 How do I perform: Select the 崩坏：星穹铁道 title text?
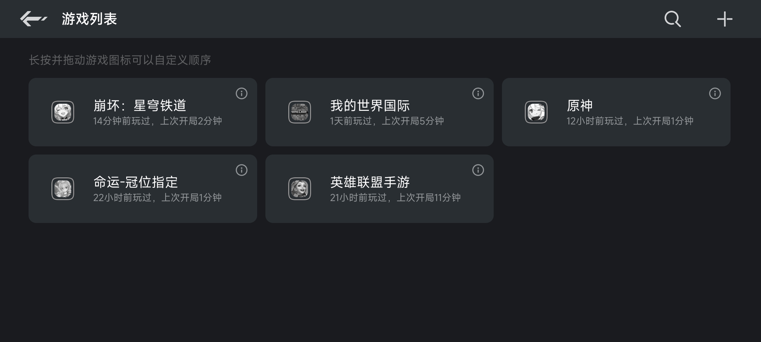(140, 105)
